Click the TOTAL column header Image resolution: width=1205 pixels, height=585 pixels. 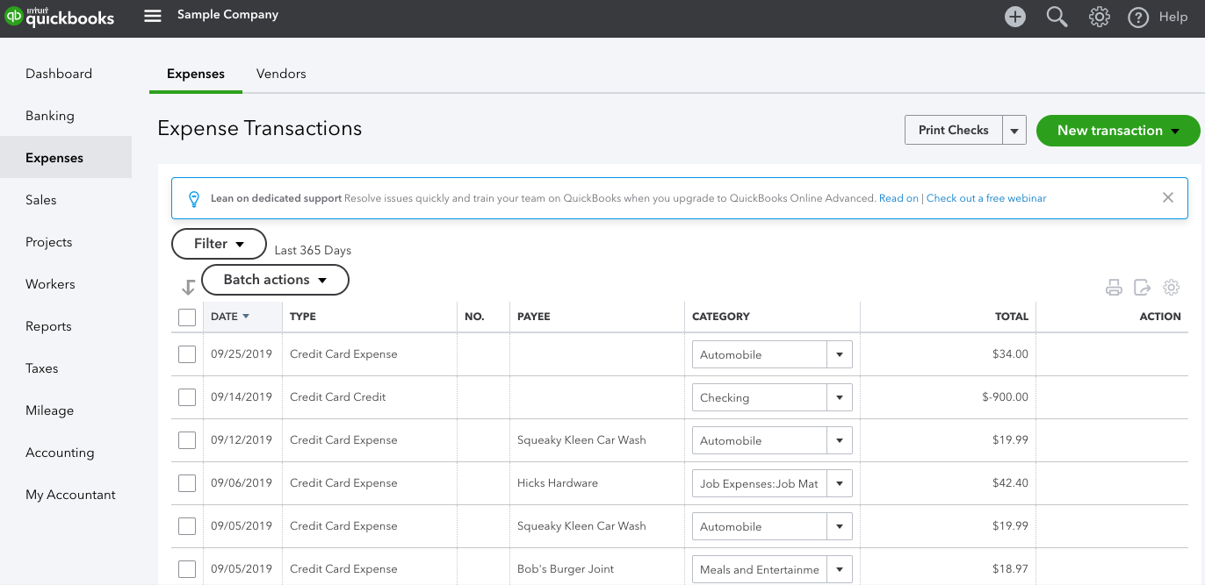click(x=1012, y=317)
